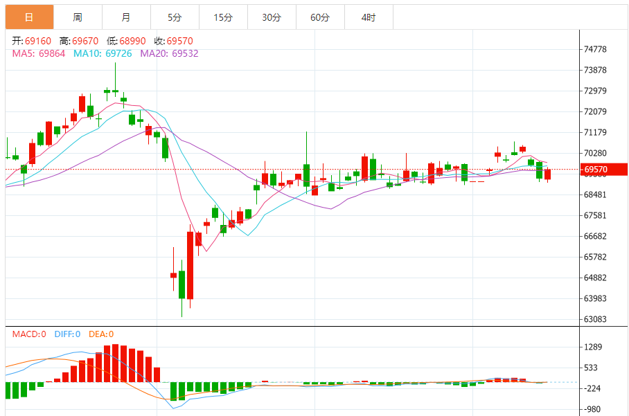The width and height of the screenshot is (629, 416).
Task: Click the 65782 price axis label
Action: coord(595,257)
